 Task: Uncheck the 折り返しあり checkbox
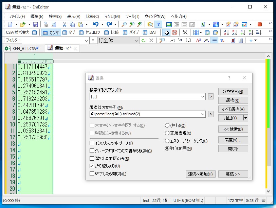point(91,166)
